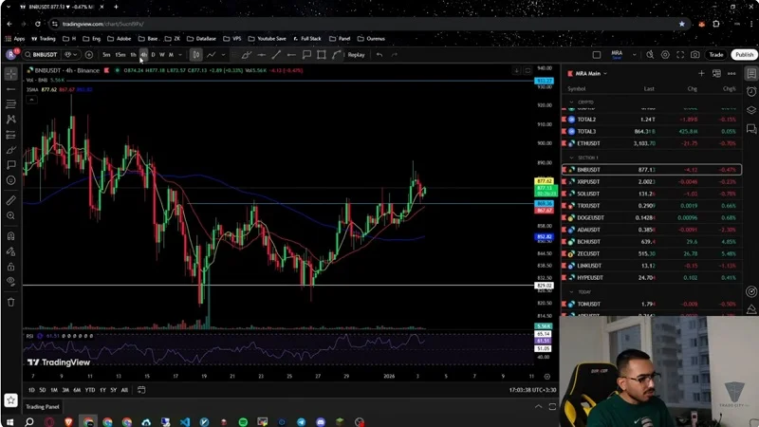Add symbol to watchlist with plus icon
The image size is (759, 427).
tap(701, 73)
